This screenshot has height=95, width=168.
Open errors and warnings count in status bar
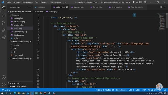pyautogui.click(x=6, y=90)
